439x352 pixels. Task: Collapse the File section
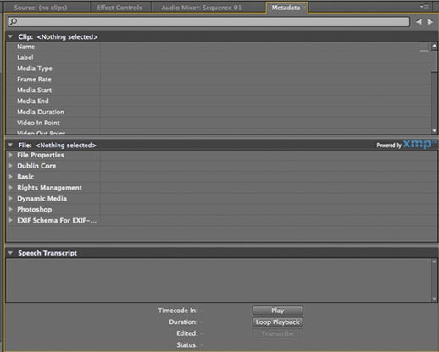coord(10,145)
